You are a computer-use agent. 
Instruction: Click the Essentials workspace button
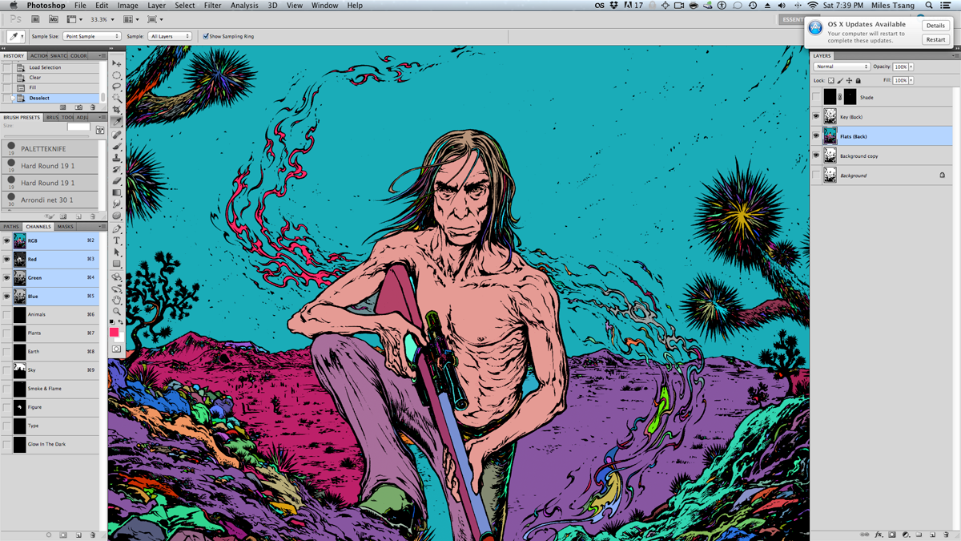tap(793, 19)
